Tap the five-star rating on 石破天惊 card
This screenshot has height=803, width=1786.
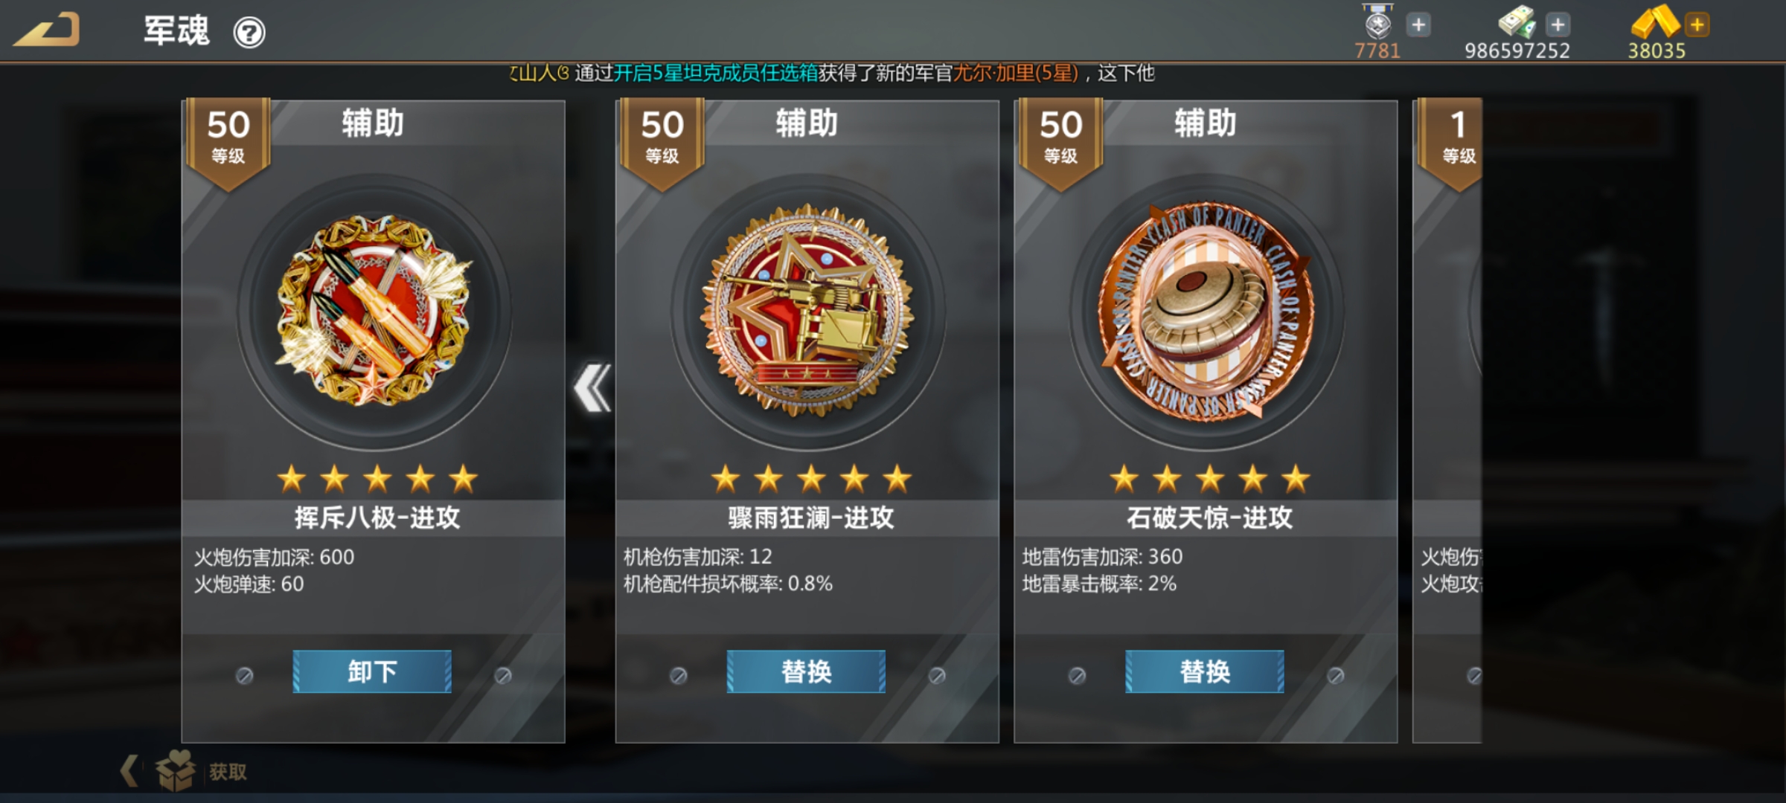point(1210,479)
